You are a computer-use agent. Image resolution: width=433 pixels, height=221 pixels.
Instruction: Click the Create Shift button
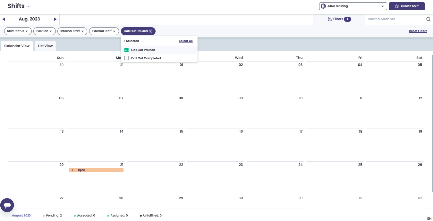click(407, 6)
